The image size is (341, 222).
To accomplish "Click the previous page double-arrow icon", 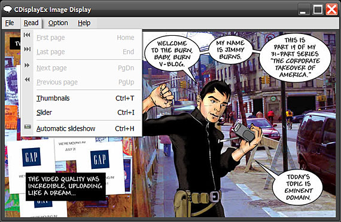I will [27, 79].
